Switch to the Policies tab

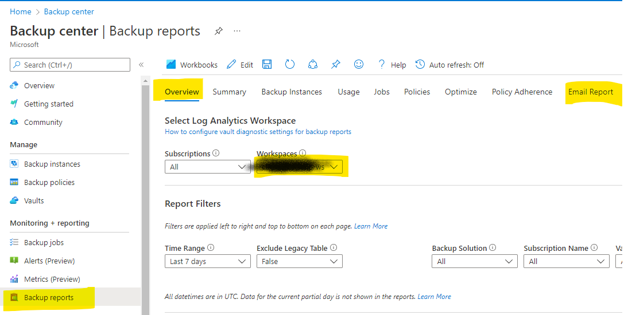(x=417, y=92)
